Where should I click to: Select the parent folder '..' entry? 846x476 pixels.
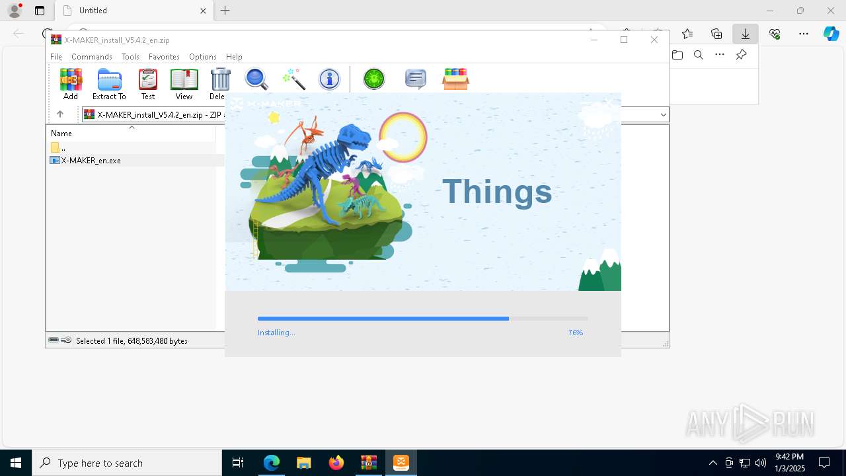coord(59,147)
